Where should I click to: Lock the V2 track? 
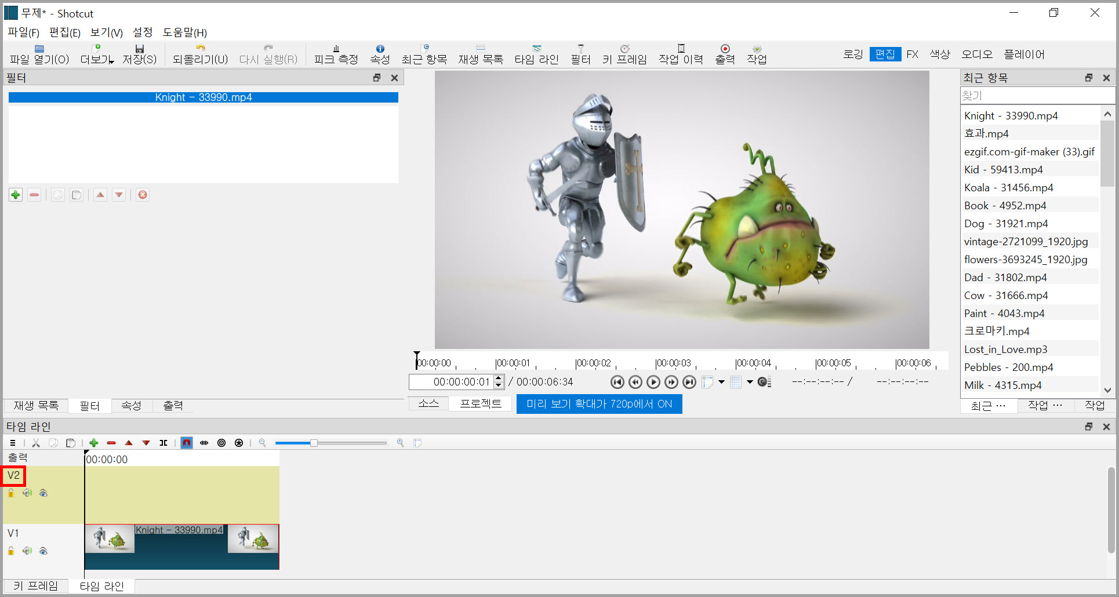coord(11,493)
